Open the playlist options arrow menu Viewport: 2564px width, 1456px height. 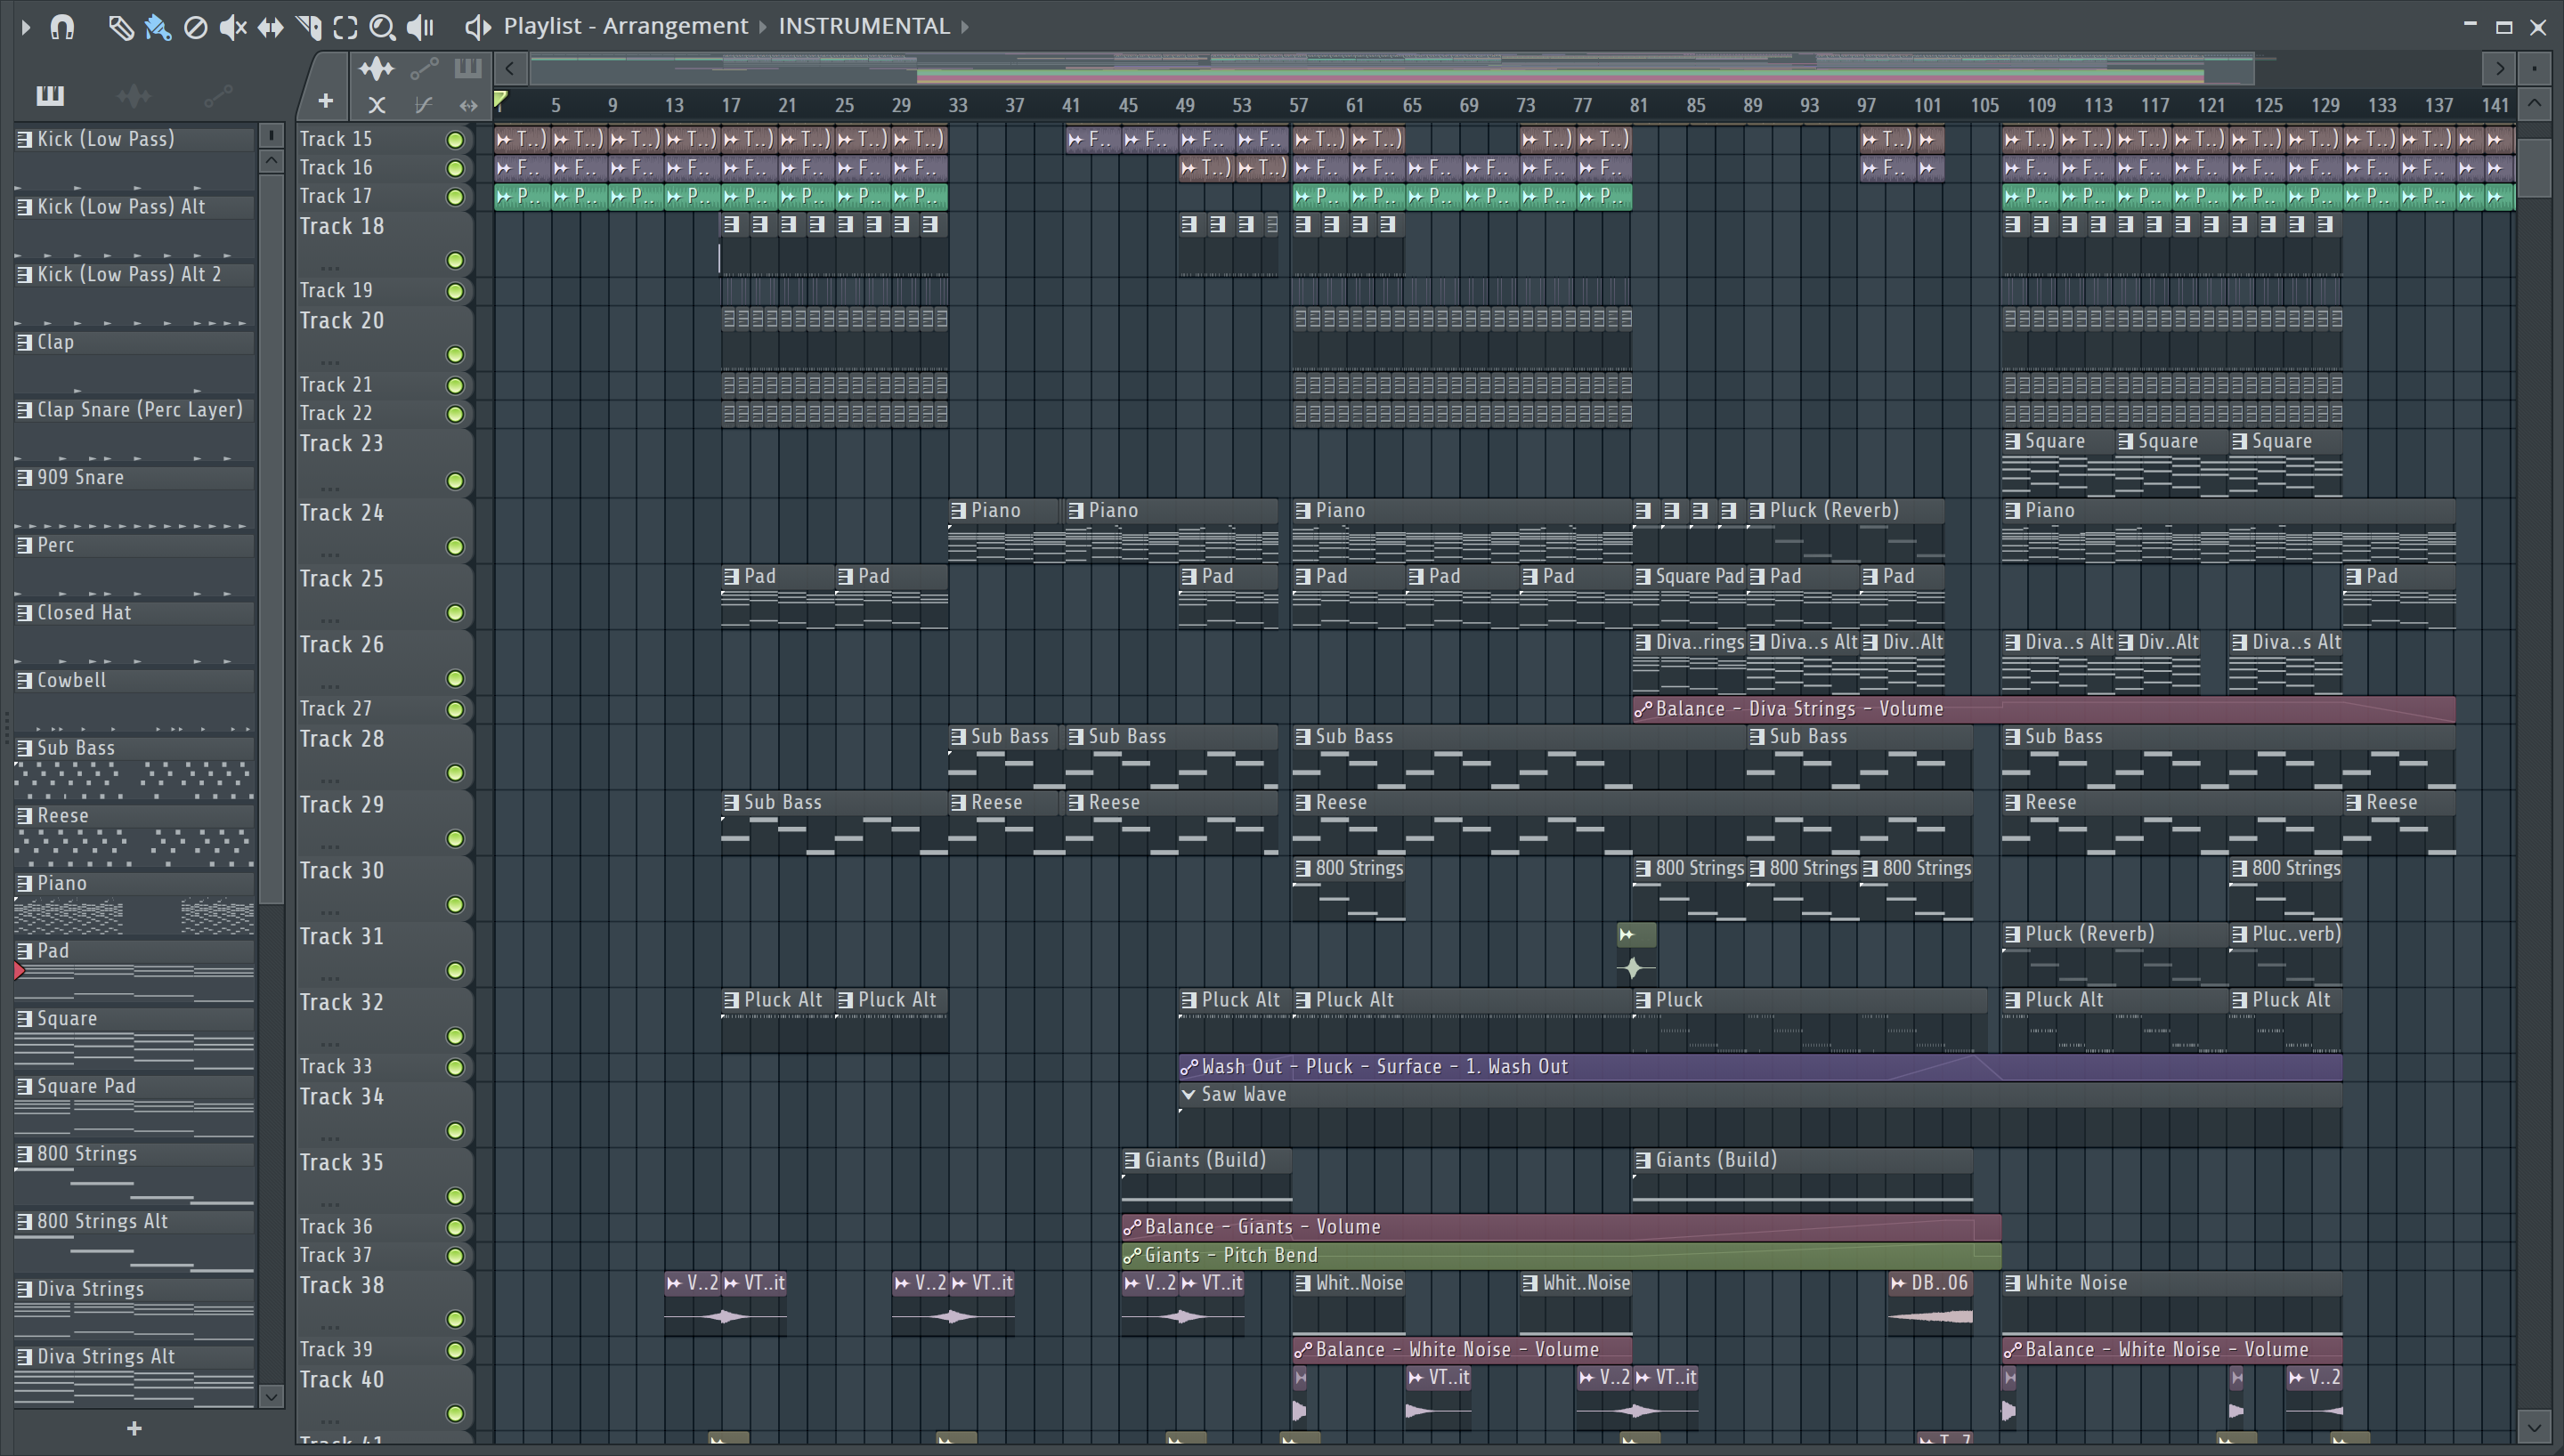tap(26, 27)
